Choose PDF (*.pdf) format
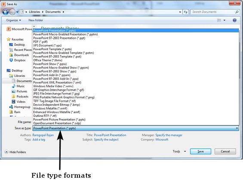 (136, 42)
